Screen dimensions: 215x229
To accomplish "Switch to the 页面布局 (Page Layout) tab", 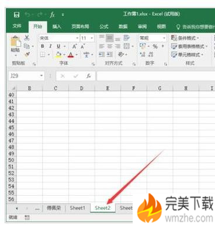I will click(80, 26).
